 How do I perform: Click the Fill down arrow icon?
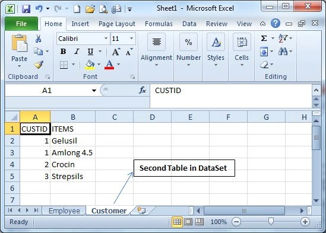[264, 52]
